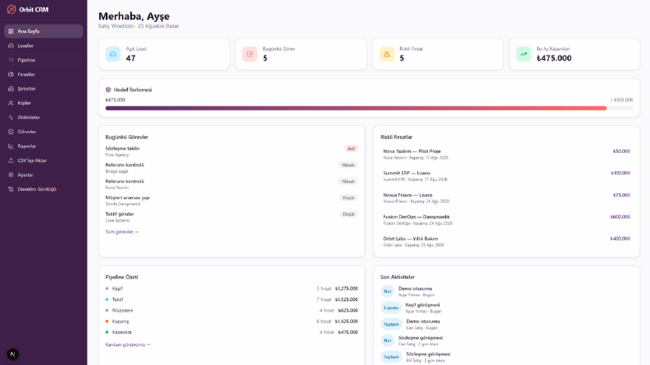Click the E-posta Keşif görüşmesi activity
The width and height of the screenshot is (650, 365).
point(507,308)
